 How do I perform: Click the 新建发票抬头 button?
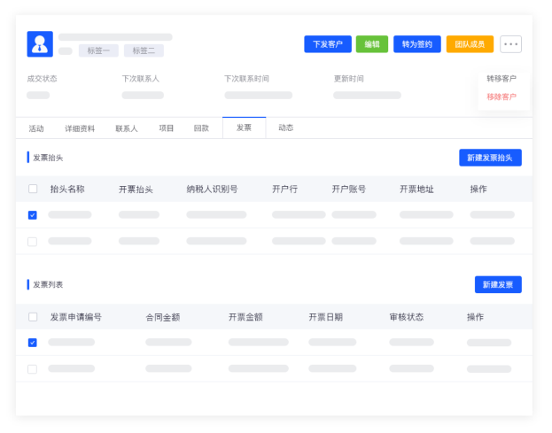point(490,158)
